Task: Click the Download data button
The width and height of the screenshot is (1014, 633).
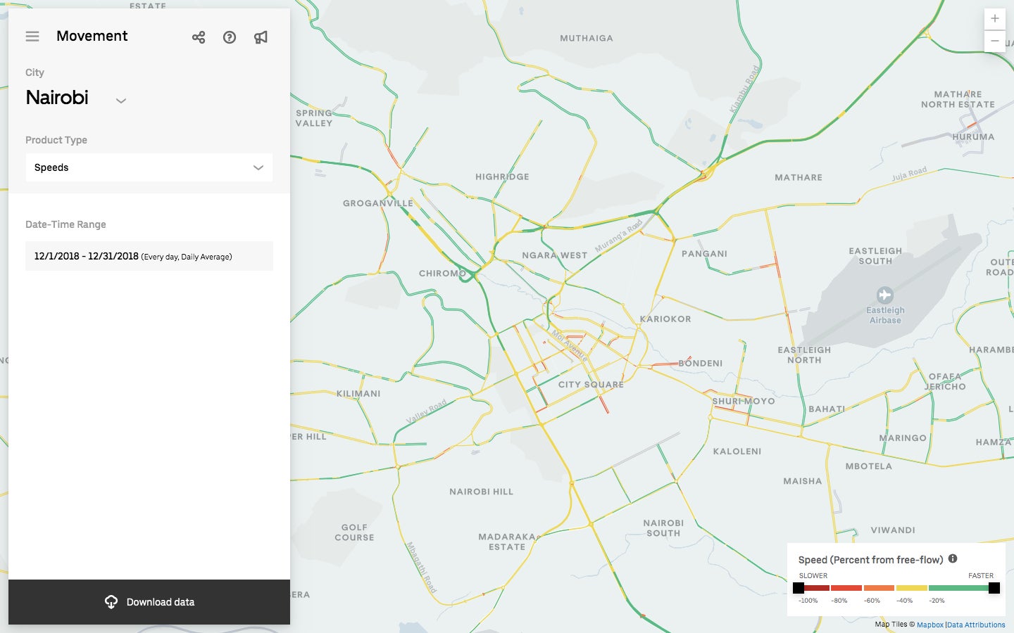Action: 149,602
